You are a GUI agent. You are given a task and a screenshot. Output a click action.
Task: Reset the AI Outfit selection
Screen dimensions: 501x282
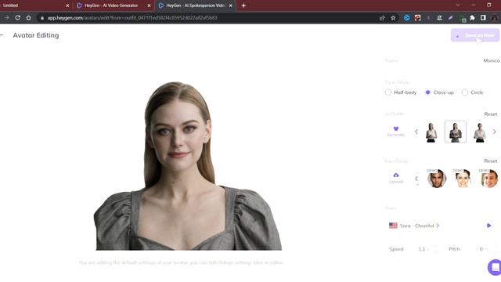[491, 114]
